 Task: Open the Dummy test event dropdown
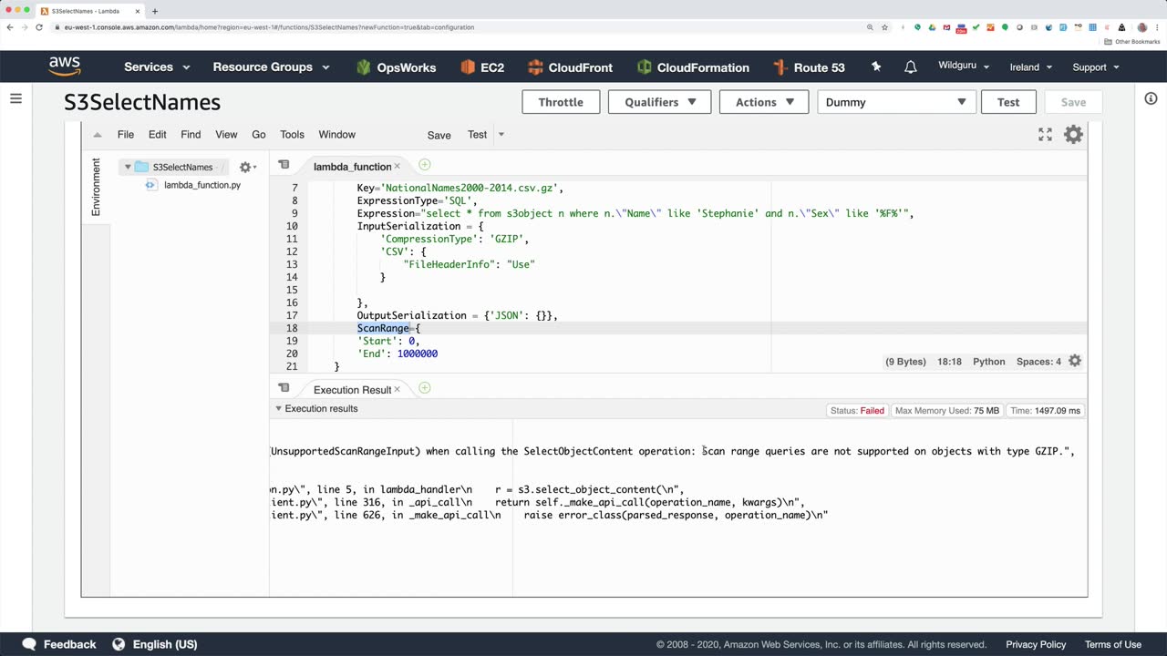click(896, 102)
